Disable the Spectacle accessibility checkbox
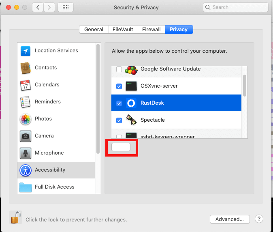This screenshot has width=273, height=232. [119, 120]
